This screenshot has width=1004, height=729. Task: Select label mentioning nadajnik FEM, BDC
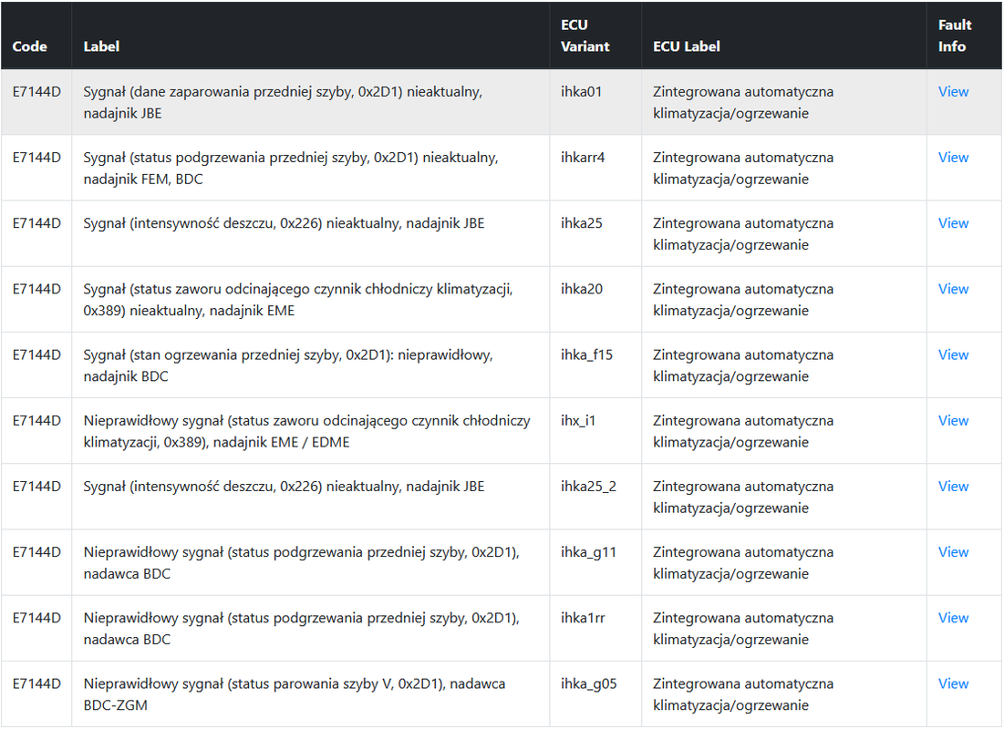291,169
